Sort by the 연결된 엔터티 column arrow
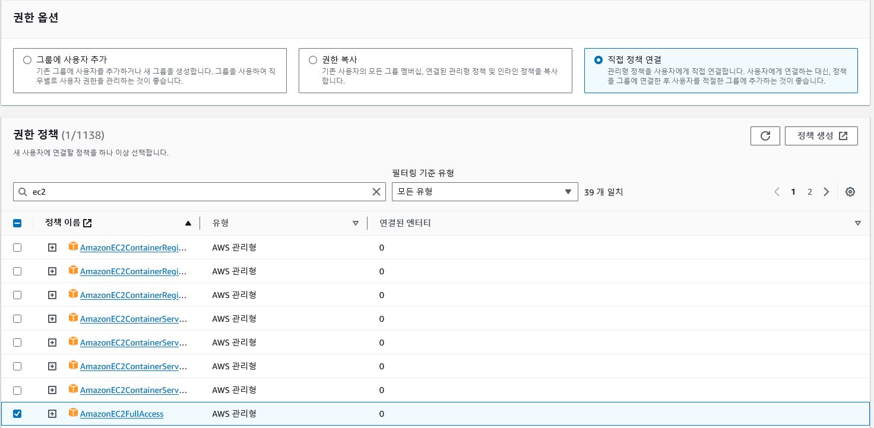874x428 pixels. [858, 223]
